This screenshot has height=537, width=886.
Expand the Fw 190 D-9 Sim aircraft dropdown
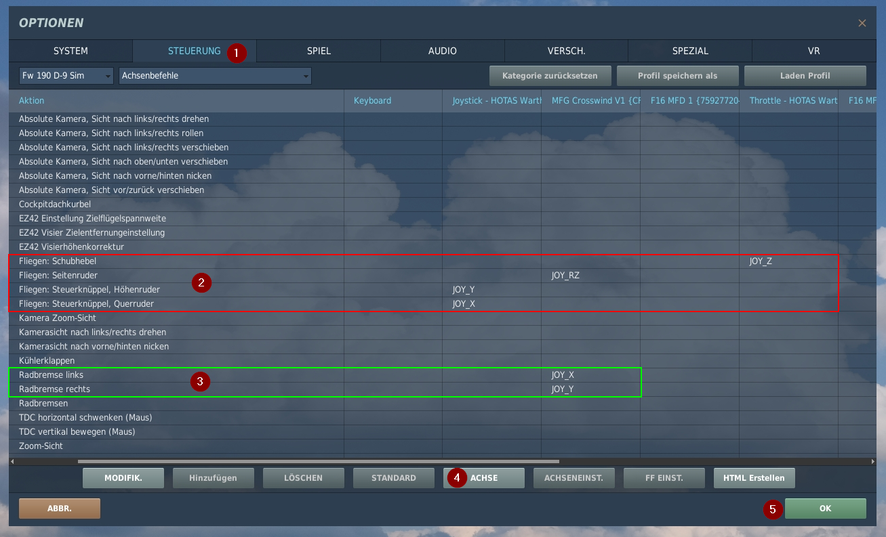(66, 76)
